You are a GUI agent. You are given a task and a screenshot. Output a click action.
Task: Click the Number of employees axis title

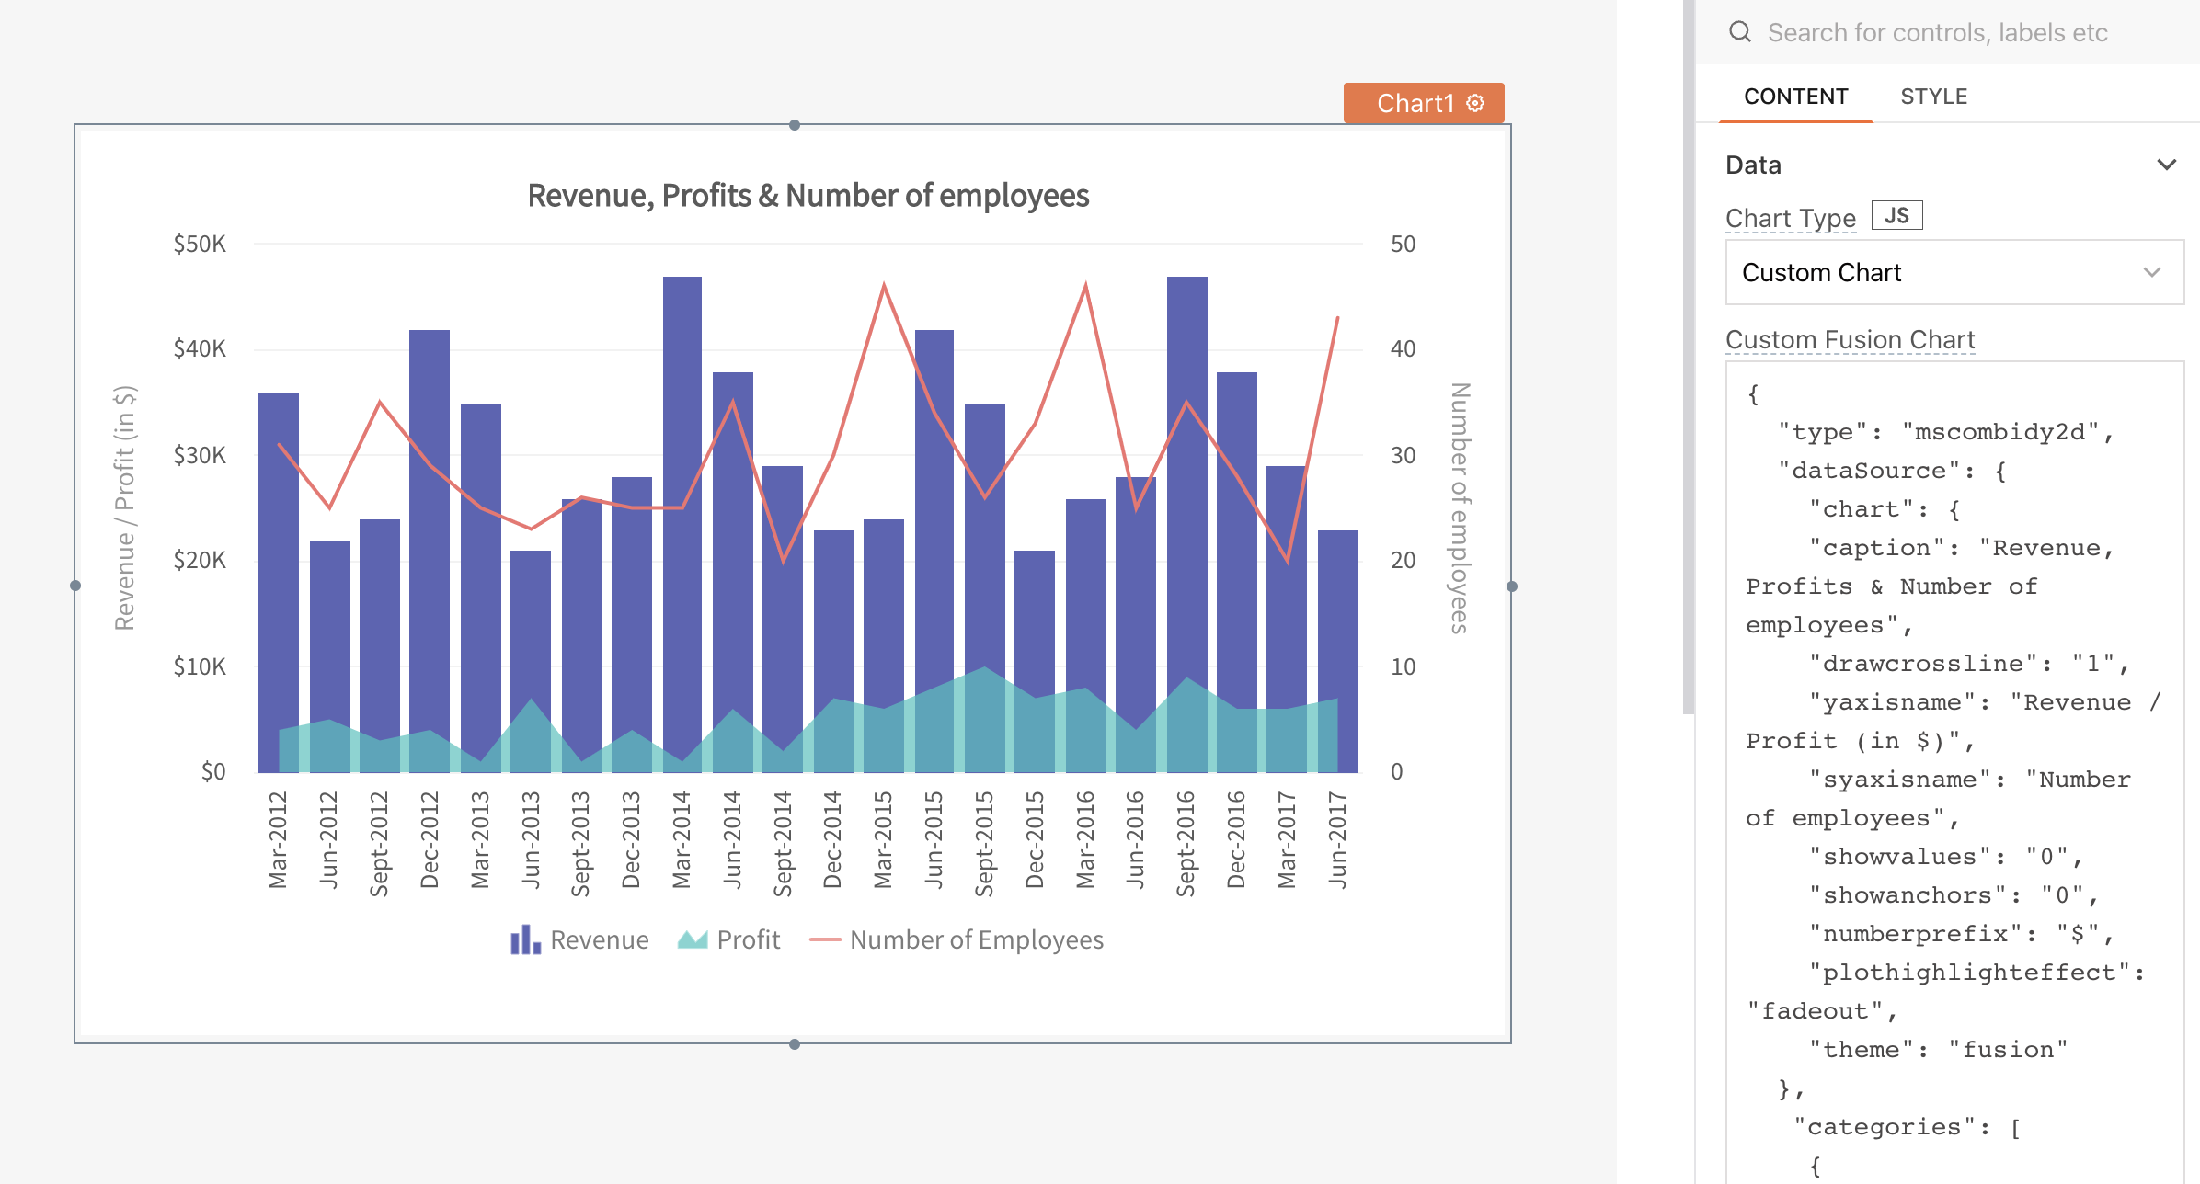(x=1460, y=507)
